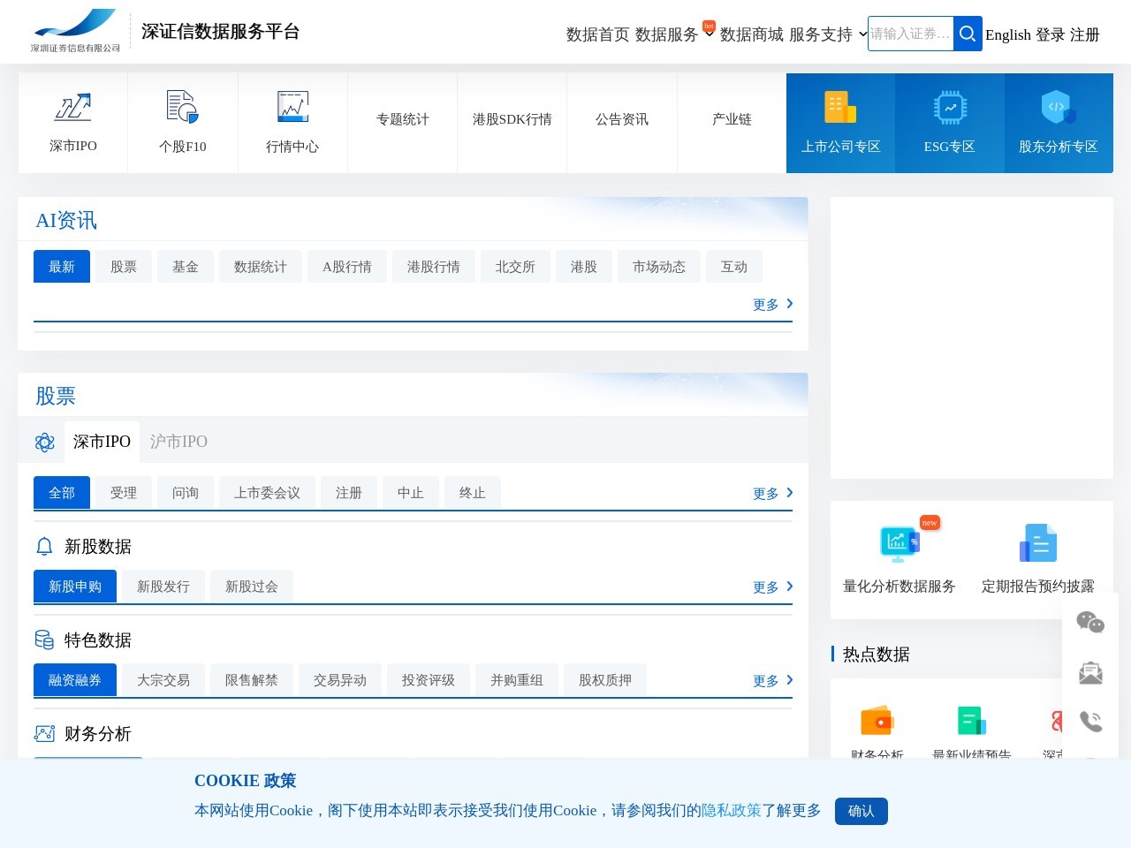The height and width of the screenshot is (848, 1131).
Task: Open the 深市IPO chart icon
Action: coord(72,107)
